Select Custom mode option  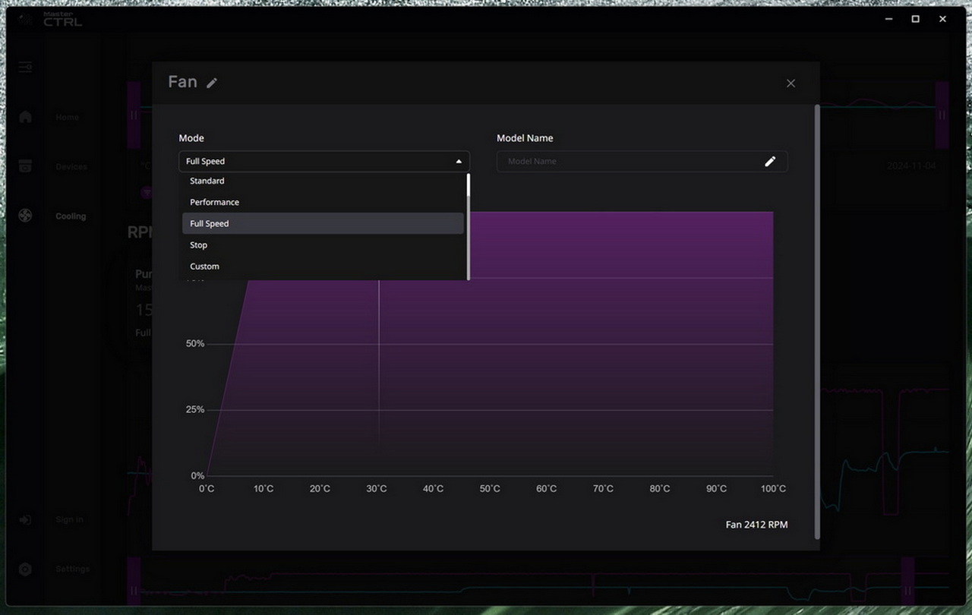[323, 266]
